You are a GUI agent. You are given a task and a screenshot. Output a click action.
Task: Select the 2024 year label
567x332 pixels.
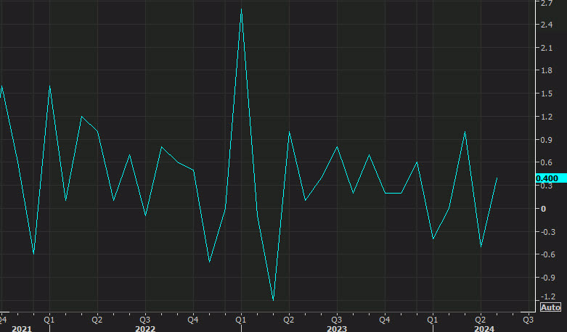tap(484, 328)
